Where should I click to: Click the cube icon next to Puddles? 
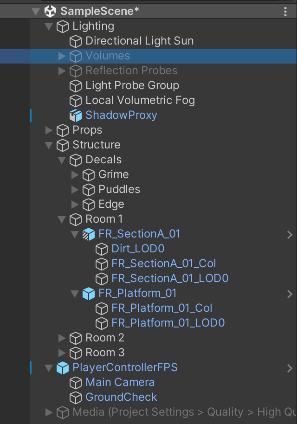[x=89, y=189]
